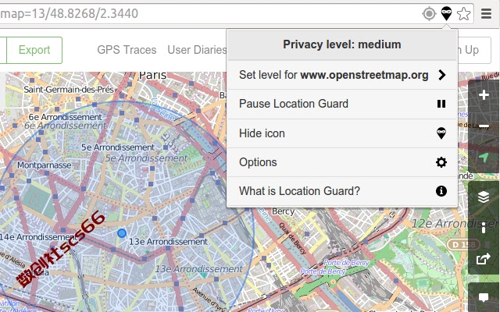Open User Diaries link
Viewport: 500px width, 312px height.
197,50
